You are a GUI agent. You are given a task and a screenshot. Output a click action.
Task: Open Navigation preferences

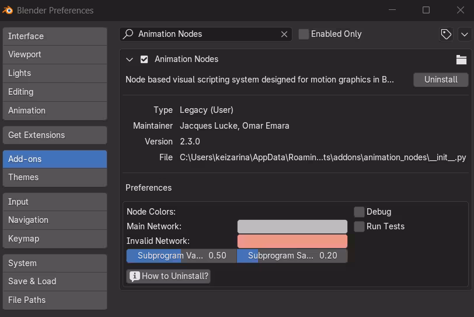55,220
